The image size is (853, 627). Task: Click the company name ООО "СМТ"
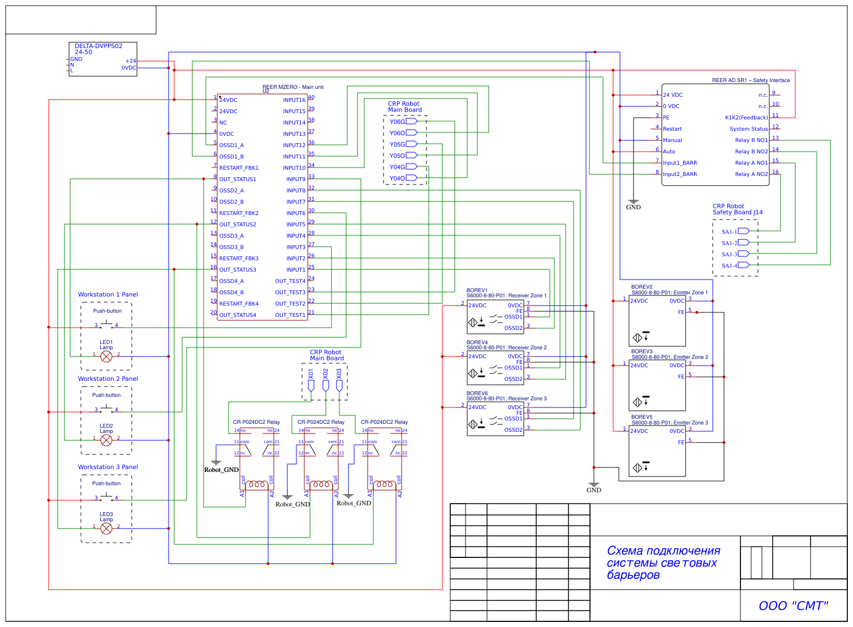pos(793,606)
